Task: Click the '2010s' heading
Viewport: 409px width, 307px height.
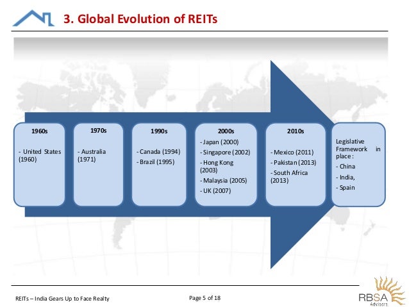Action: click(x=296, y=131)
